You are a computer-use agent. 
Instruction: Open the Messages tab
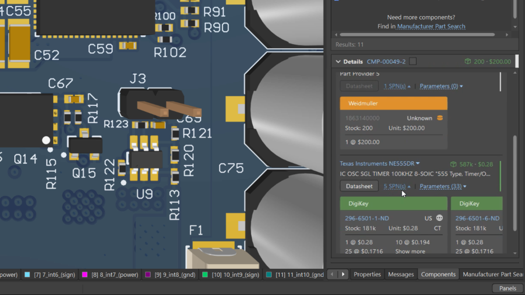coord(401,274)
